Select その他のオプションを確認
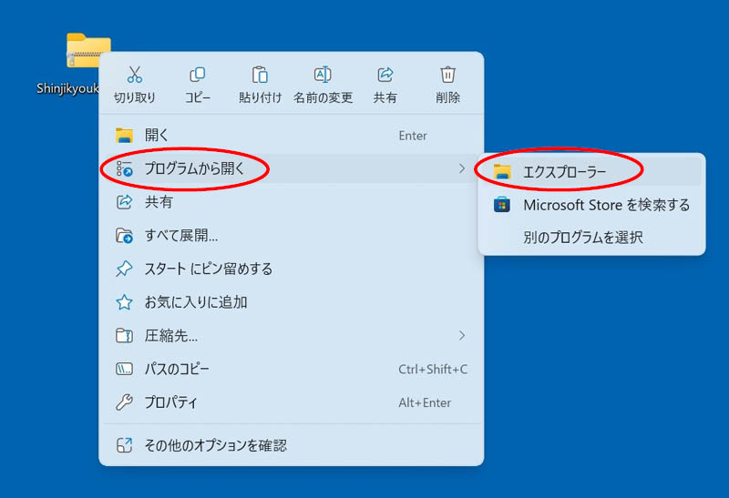Viewport: 729px width, 498px height. [291, 445]
